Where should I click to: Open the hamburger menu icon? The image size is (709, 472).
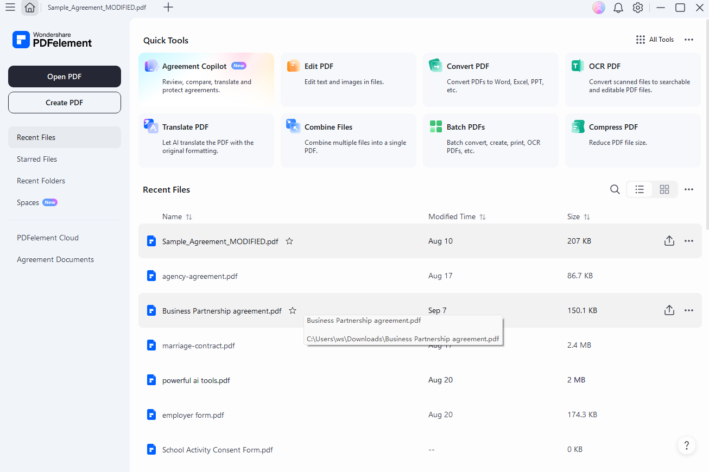point(10,7)
